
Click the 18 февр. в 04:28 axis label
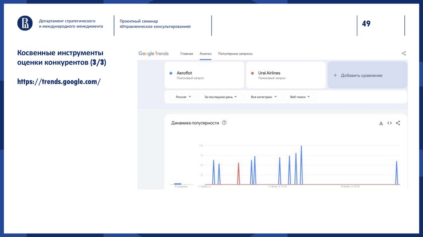coord(350,186)
